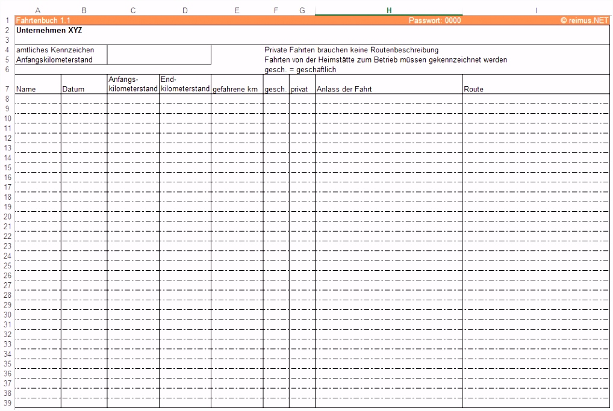Select column F header
The width and height of the screenshot is (613, 411).
(x=276, y=11)
